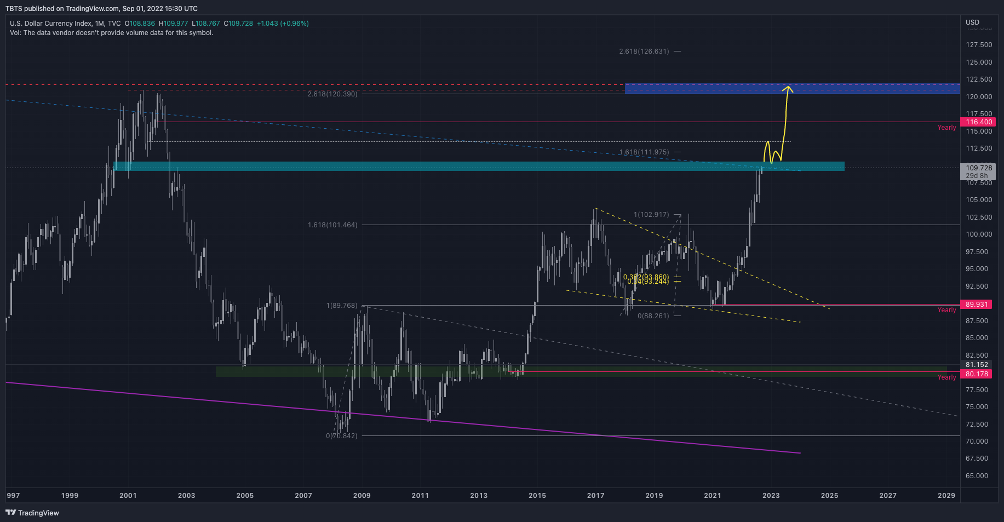Click the USD currency label on price axis
This screenshot has height=522, width=1004.
972,22
